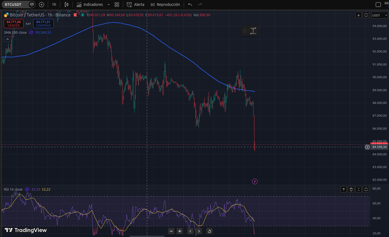Select the price range measure tool
This screenshot has width=389, height=237.
tap(253, 31)
